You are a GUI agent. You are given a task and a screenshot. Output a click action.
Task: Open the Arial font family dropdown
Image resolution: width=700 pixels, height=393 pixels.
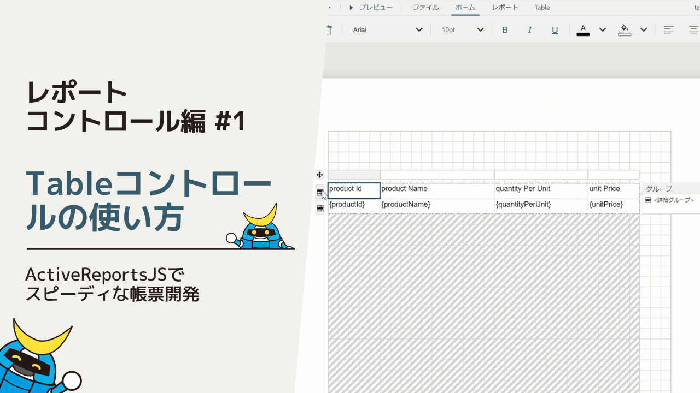387,30
